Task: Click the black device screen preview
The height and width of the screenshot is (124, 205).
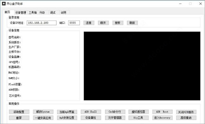Action: point(142,66)
